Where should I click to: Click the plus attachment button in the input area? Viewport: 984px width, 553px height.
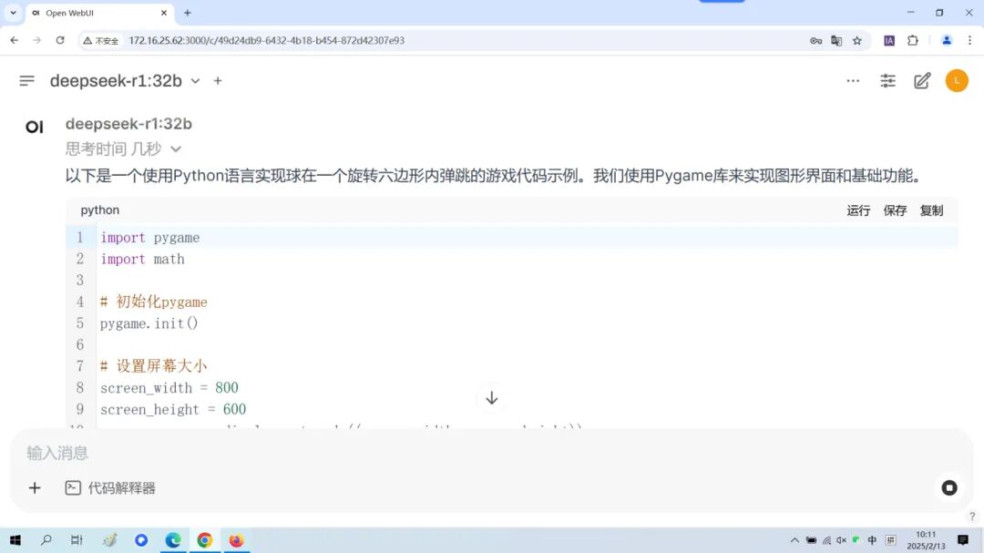pyautogui.click(x=35, y=487)
